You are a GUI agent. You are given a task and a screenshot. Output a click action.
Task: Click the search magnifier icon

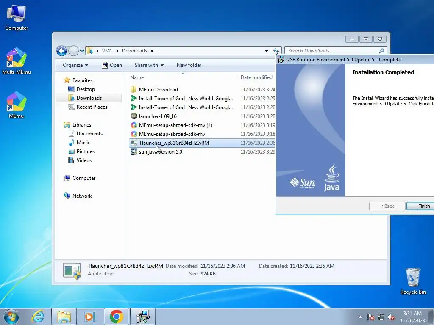click(381, 51)
